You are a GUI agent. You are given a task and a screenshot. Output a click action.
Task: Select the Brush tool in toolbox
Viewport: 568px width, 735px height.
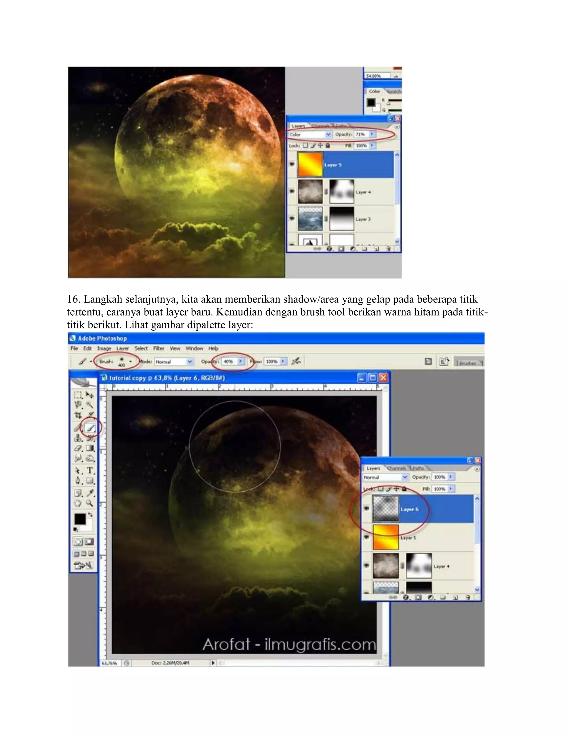(90, 428)
